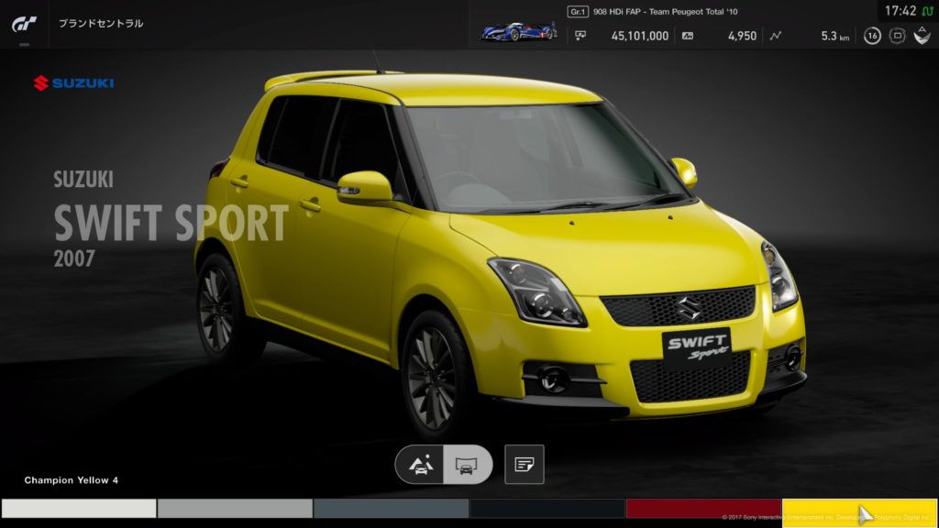The width and height of the screenshot is (939, 528).
Task: Pick the silver gray color swatch
Action: click(x=235, y=508)
